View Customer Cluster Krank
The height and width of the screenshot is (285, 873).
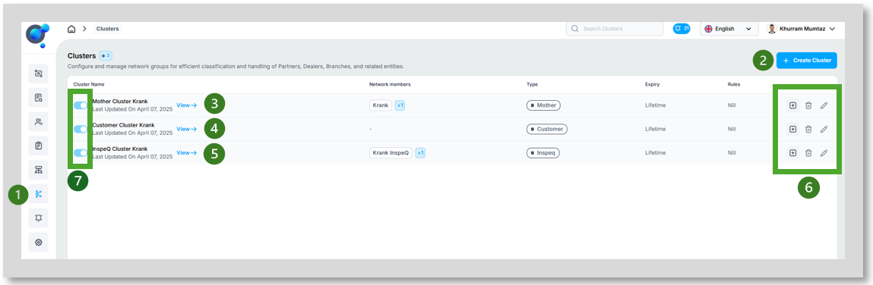point(186,129)
